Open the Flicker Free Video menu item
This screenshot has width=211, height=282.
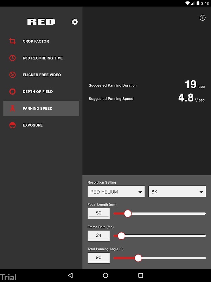[x=41, y=75]
